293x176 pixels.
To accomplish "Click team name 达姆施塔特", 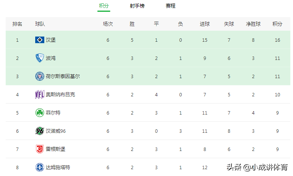I will pyautogui.click(x=58, y=167).
